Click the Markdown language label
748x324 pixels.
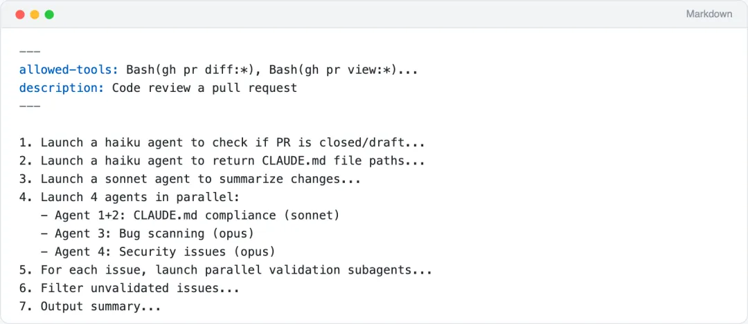[709, 14]
